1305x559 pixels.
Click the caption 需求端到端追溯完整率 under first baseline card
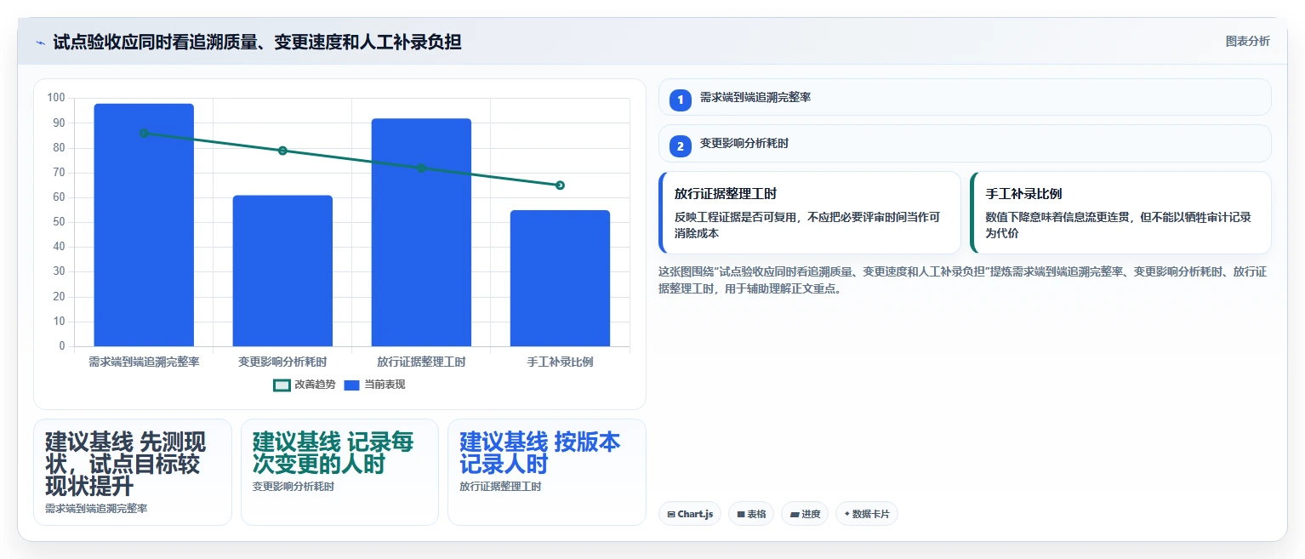point(96,508)
